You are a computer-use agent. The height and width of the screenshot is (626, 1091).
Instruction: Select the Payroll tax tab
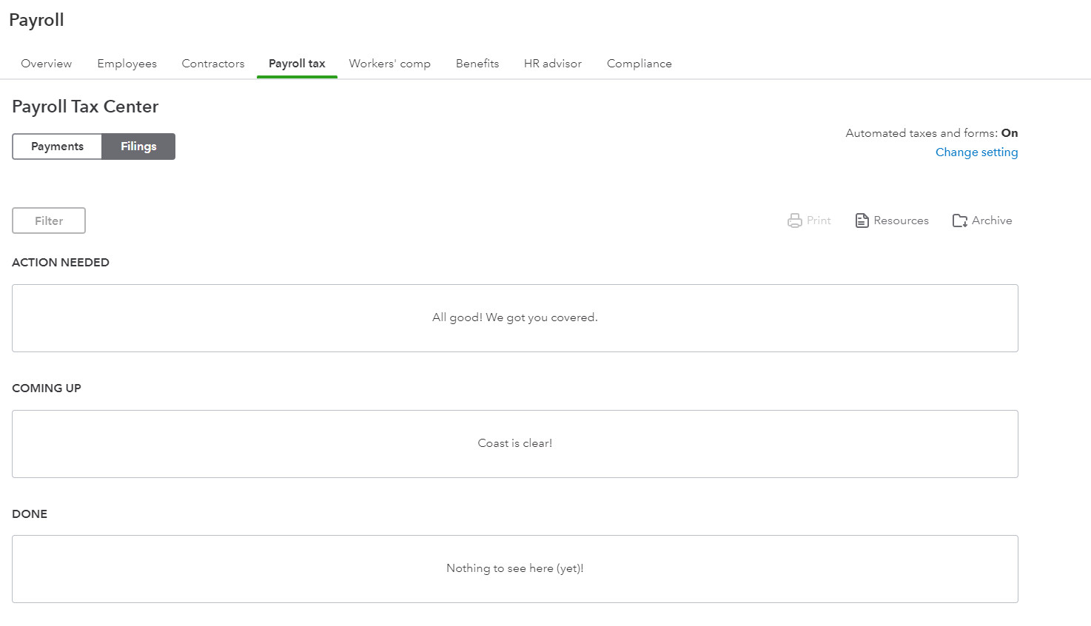tap(297, 64)
